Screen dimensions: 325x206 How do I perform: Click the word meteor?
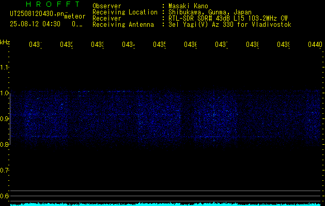coord(75,16)
